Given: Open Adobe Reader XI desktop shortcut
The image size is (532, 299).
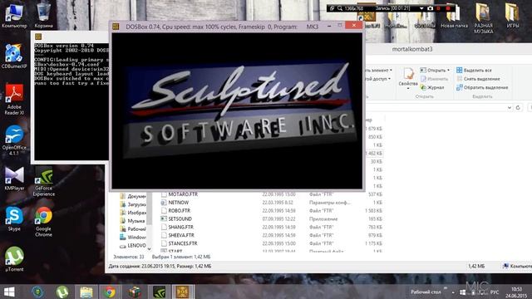Looking at the screenshot, I should pos(14,100).
